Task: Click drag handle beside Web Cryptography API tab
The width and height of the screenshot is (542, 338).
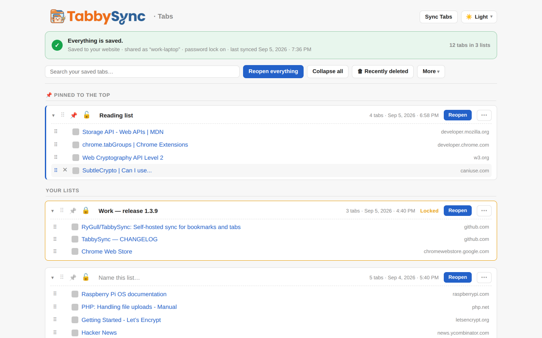Action: (x=56, y=157)
